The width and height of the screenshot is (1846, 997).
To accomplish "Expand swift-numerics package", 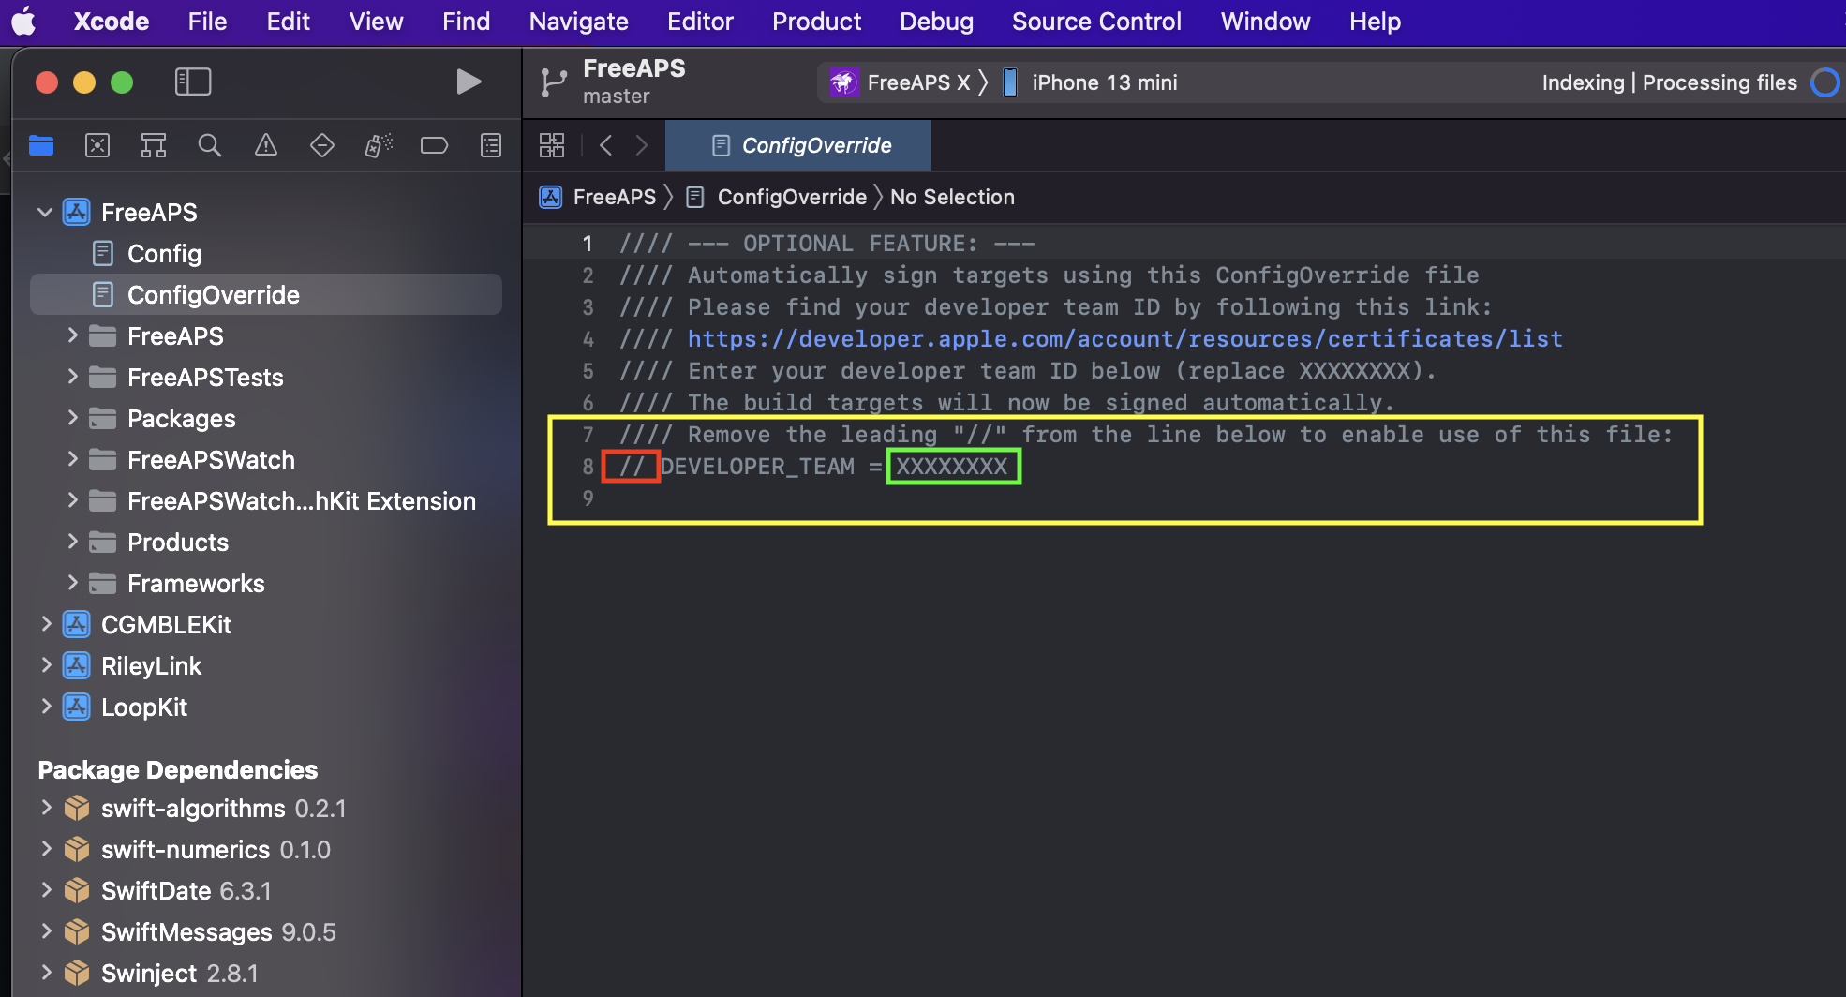I will tap(46, 849).
